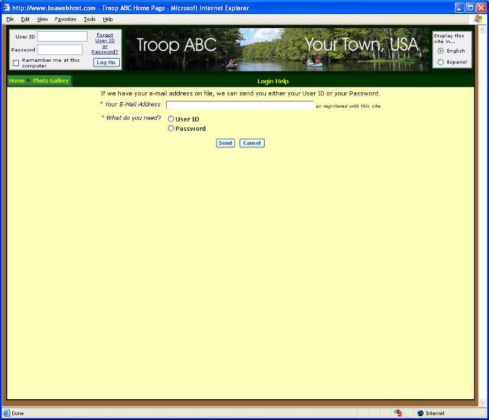Choose Password under What do you need
Screen dimensions: 489x420
(171, 128)
